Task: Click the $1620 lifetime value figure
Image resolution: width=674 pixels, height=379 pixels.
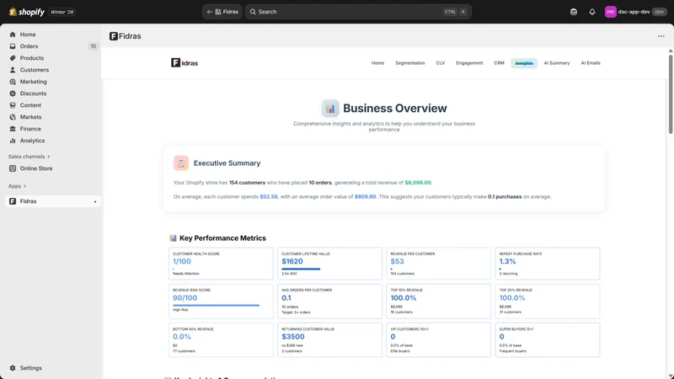Action: coord(292,261)
